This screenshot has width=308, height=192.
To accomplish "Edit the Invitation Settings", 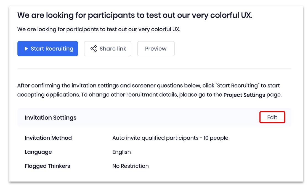I will pos(272,117).
